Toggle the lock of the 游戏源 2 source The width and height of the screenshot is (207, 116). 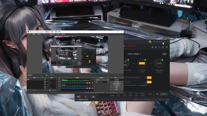(x=59, y=85)
